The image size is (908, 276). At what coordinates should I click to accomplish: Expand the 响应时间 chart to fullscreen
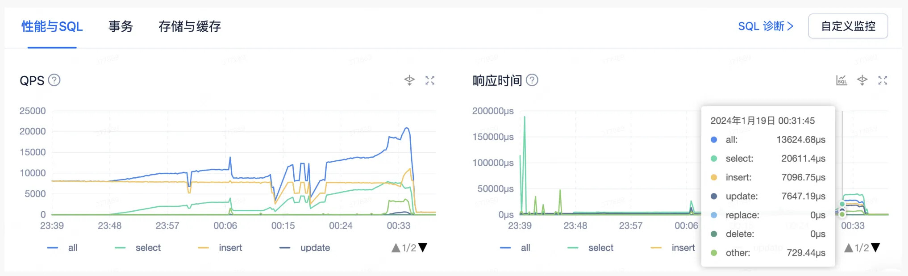tap(883, 80)
